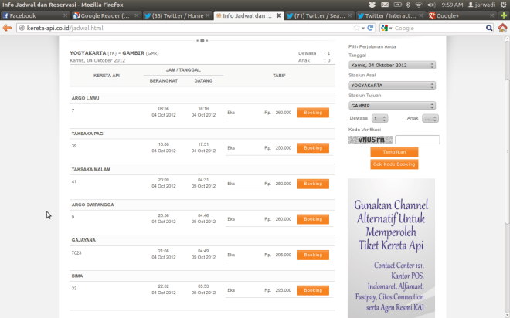Image resolution: width=510 pixels, height=318 pixels.
Task: Click the browser back arrow button
Action: point(7,28)
